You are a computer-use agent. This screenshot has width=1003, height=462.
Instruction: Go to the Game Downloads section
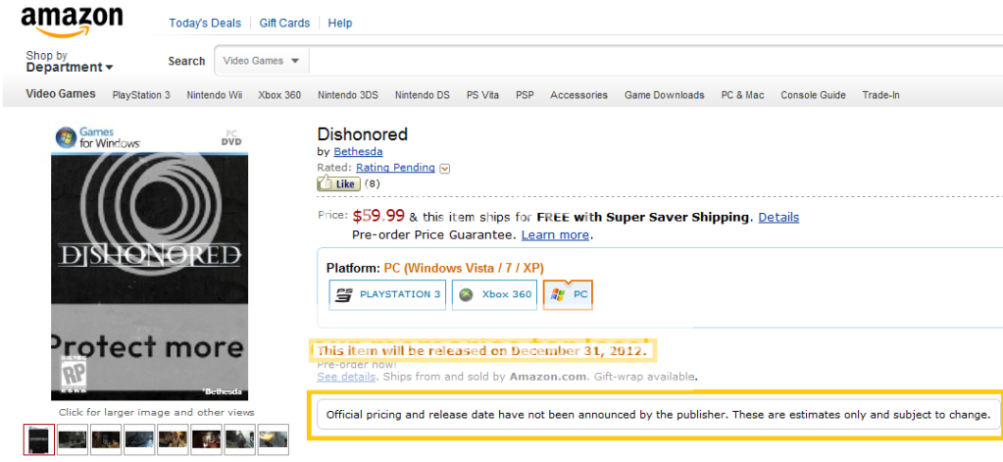tap(664, 95)
